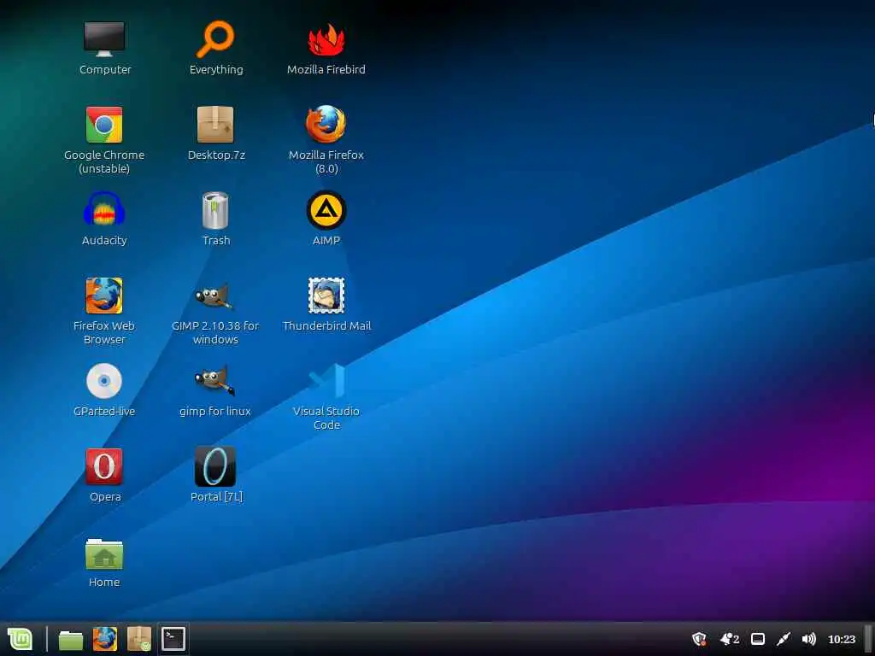This screenshot has width=875, height=656.
Task: Open Mozilla Firebird from desktop
Action: [326, 39]
